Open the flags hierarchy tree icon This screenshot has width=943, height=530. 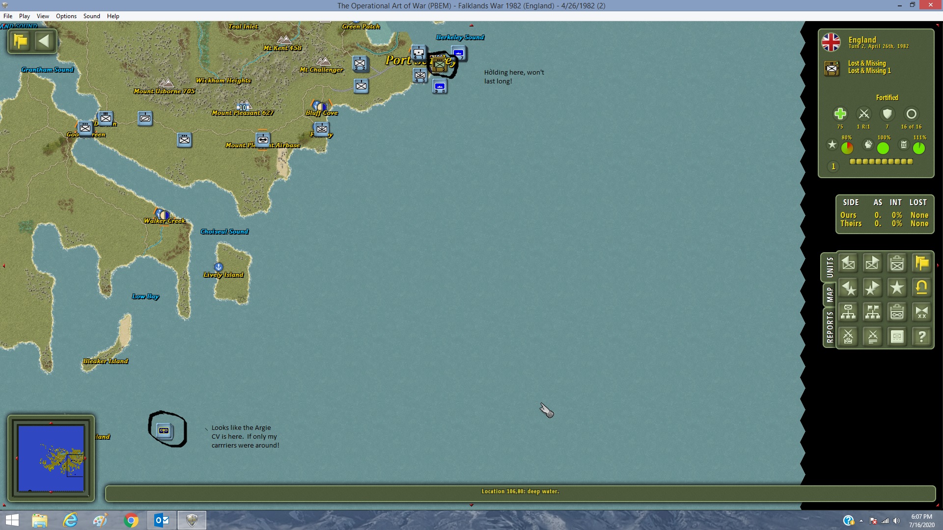point(873,312)
